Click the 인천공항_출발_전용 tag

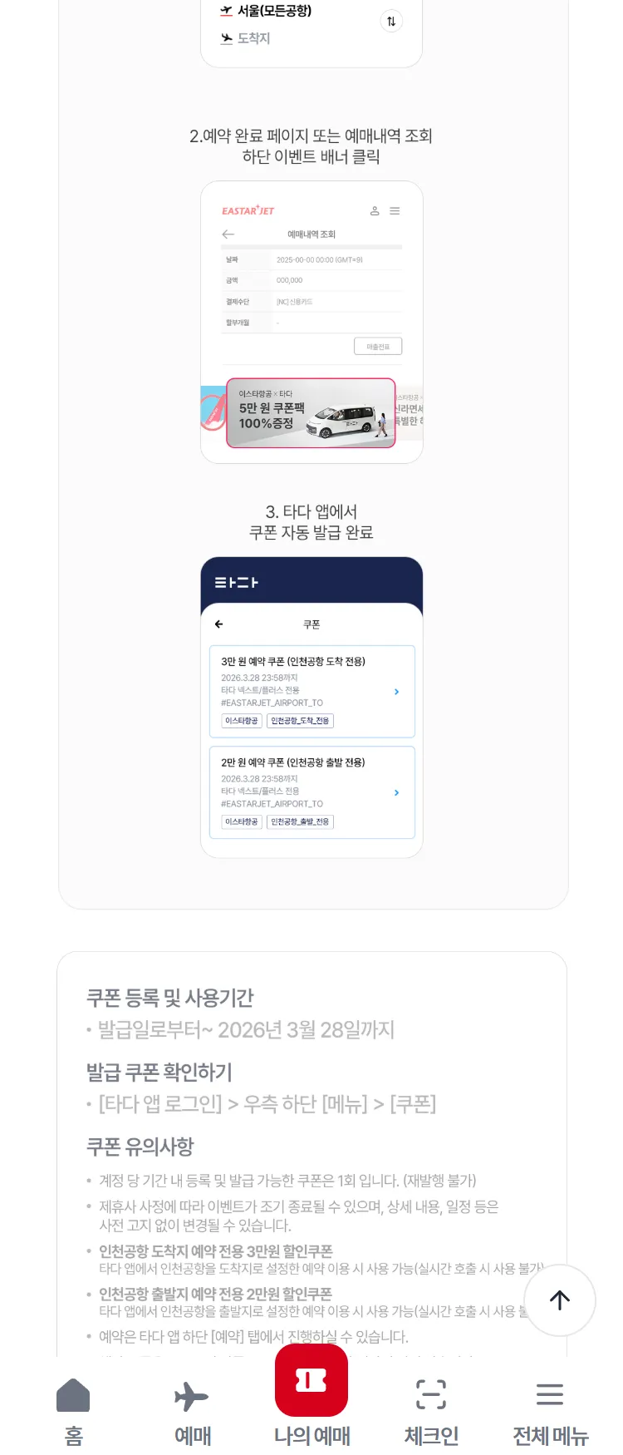pos(300,821)
